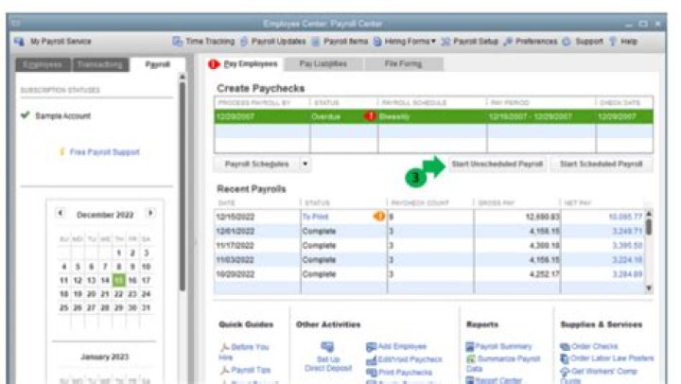The image size is (681, 384).
Task: Click Summarize Payroll Data icon
Action: click(471, 358)
